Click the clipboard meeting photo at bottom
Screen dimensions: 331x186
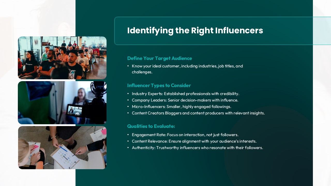click(x=62, y=148)
